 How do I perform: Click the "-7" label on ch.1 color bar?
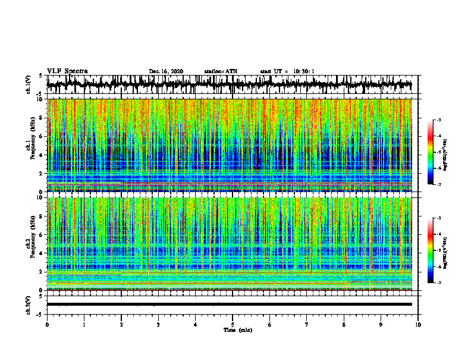(x=439, y=184)
